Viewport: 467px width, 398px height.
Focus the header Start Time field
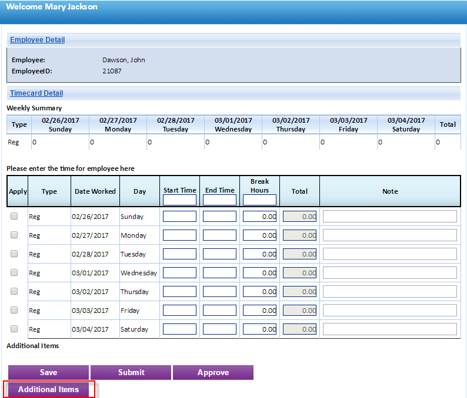coord(179,200)
